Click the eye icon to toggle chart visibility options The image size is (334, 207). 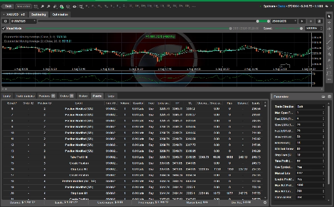(75, 7)
